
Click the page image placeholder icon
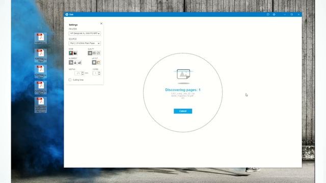[183, 74]
